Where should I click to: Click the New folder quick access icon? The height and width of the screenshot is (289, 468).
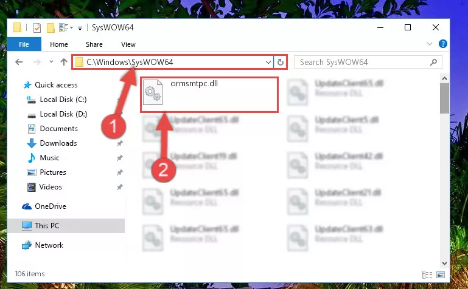[x=51, y=28]
